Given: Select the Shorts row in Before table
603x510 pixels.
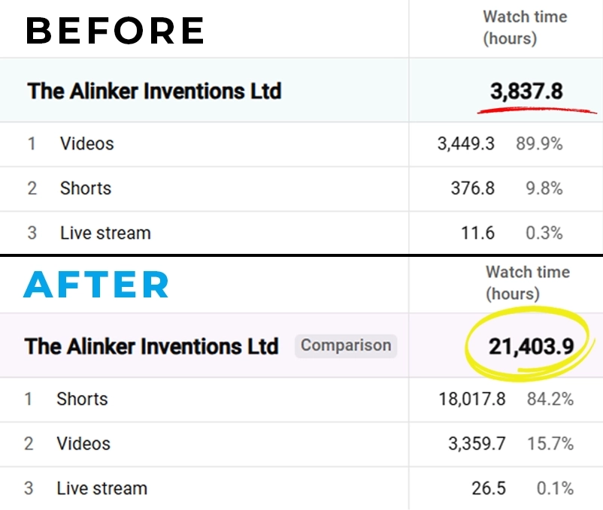Looking at the screenshot, I should (x=301, y=189).
